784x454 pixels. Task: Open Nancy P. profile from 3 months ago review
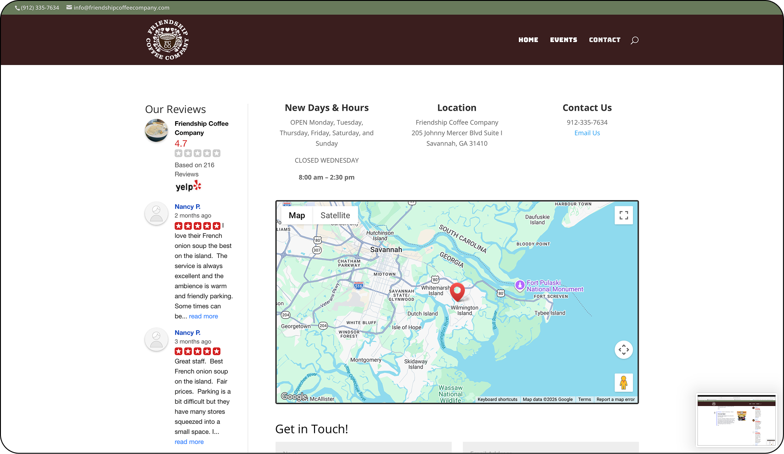(187, 332)
